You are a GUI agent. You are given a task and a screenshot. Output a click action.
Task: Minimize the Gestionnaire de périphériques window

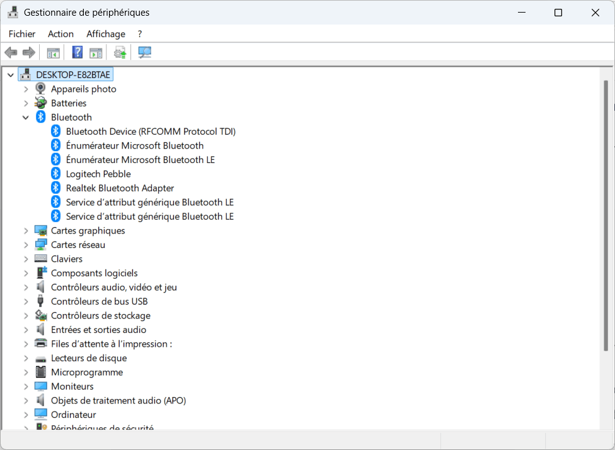tap(522, 13)
